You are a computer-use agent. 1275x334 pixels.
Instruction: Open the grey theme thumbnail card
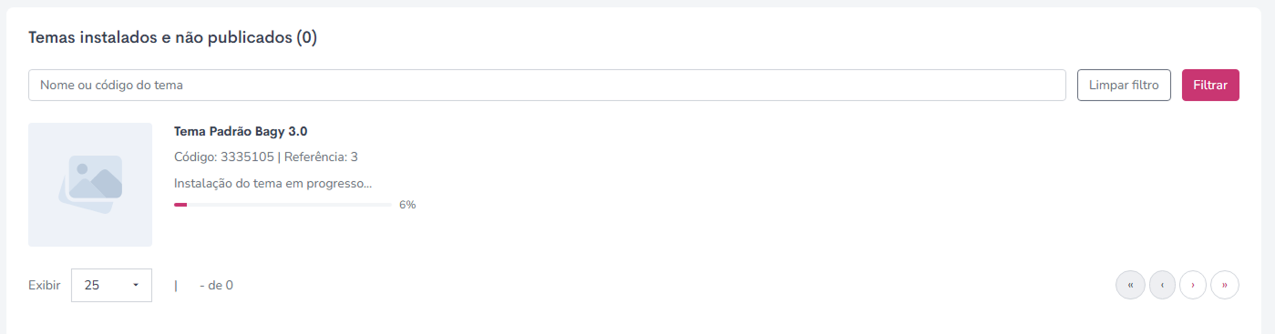click(x=90, y=185)
